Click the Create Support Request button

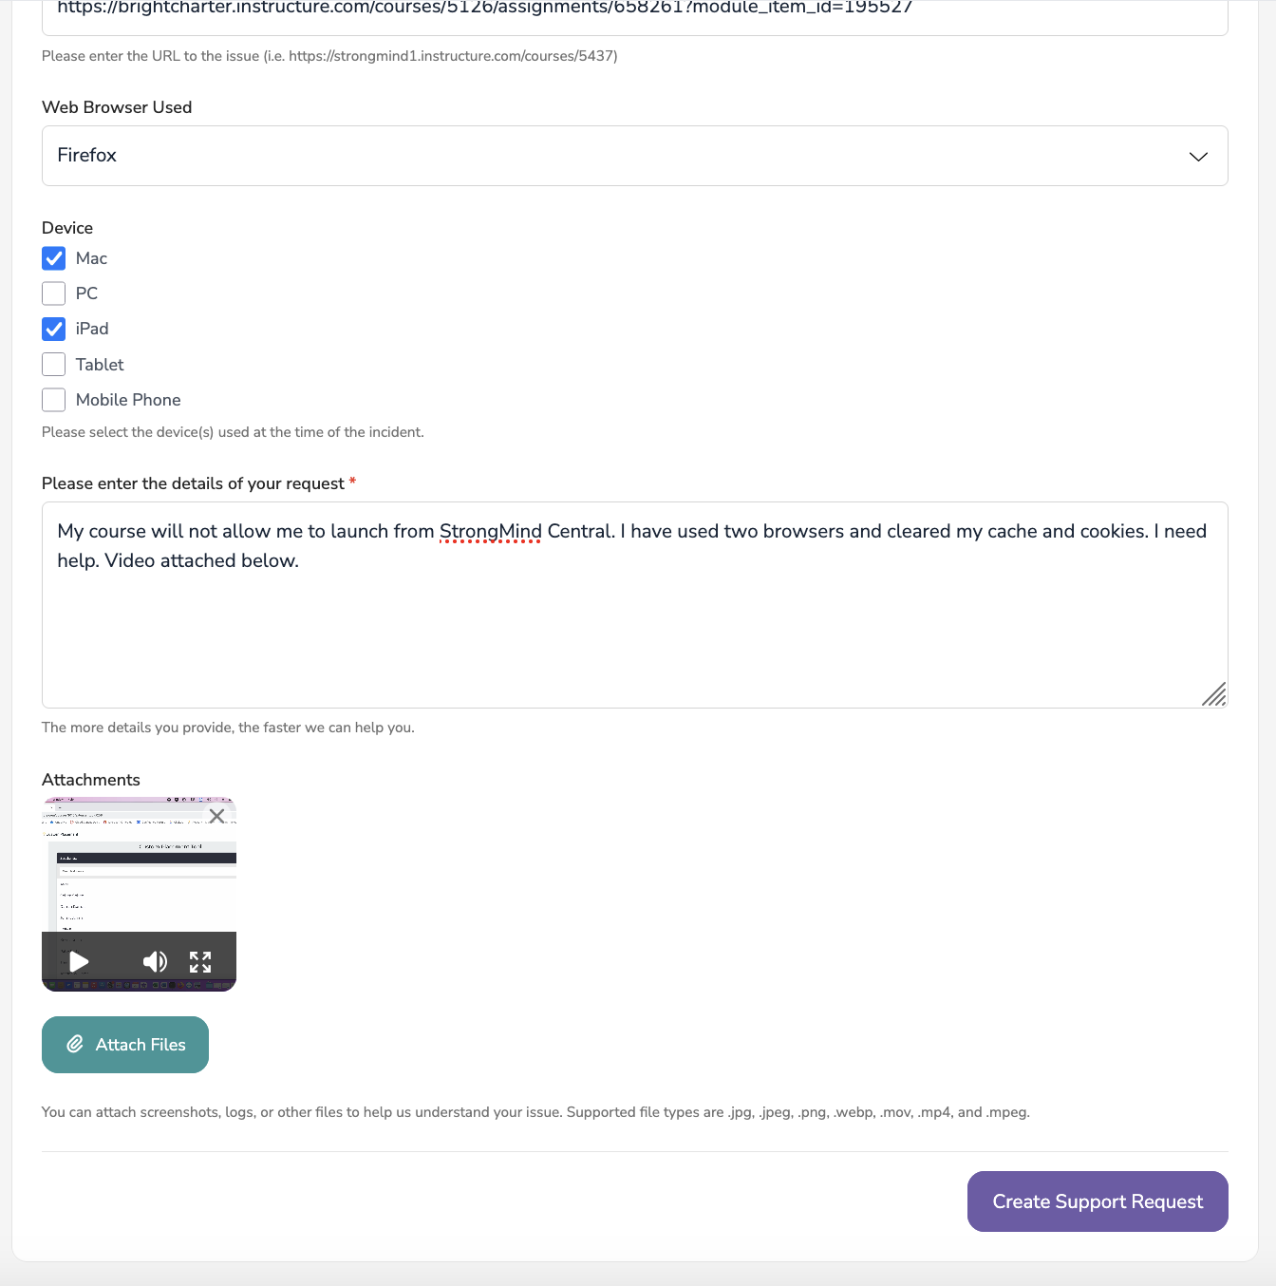1097,1201
